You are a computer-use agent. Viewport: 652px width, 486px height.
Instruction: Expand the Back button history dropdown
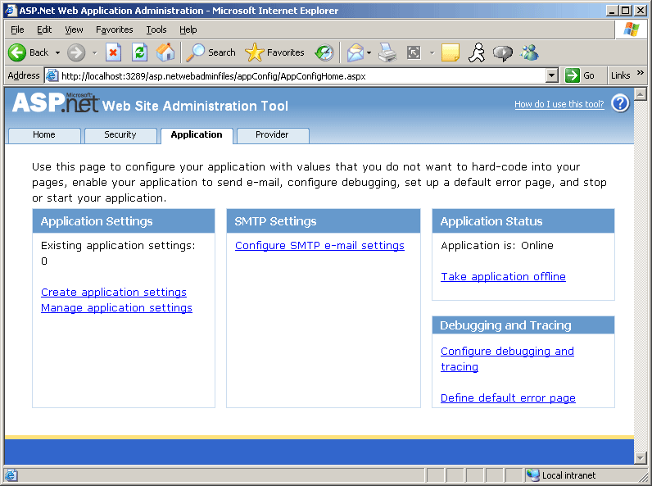click(x=57, y=52)
